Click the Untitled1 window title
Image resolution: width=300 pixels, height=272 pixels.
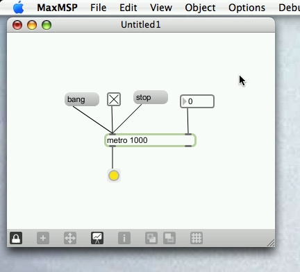[141, 24]
